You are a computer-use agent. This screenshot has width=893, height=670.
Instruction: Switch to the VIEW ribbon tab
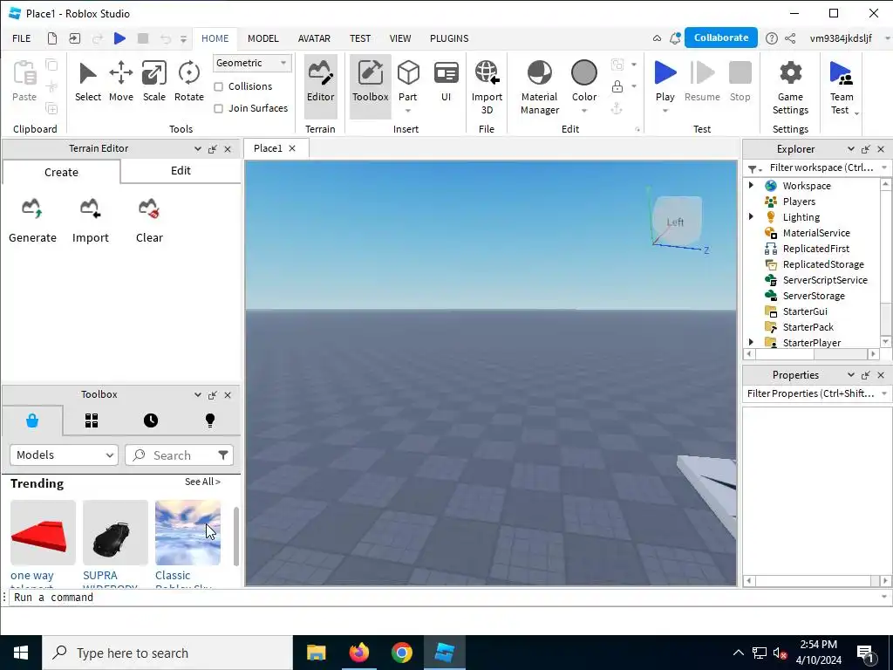(399, 38)
